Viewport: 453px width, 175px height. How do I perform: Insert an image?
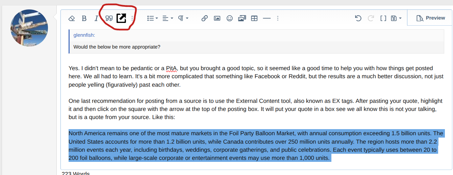tap(217, 18)
